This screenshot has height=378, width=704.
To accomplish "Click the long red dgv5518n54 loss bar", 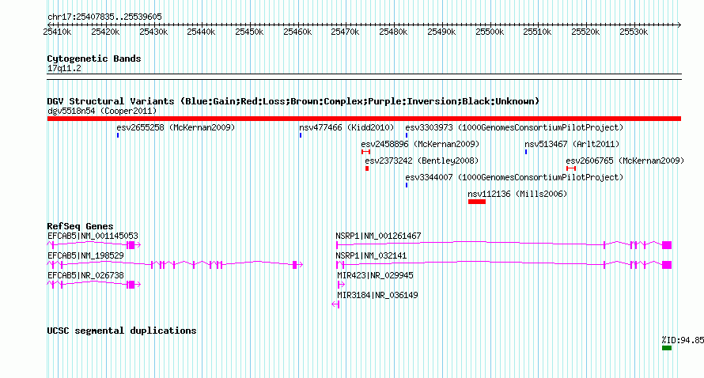I will point(364,119).
